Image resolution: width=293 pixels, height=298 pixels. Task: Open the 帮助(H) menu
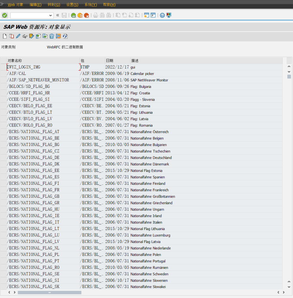[109, 5]
